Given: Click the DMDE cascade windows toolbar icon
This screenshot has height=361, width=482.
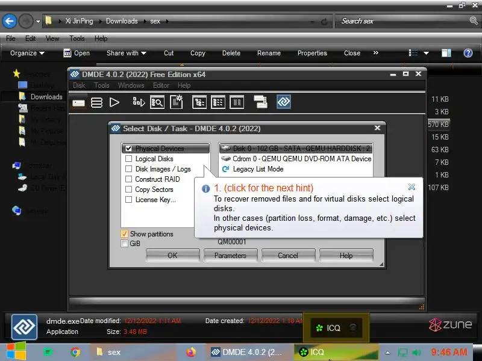Looking at the screenshot, I should (x=260, y=102).
